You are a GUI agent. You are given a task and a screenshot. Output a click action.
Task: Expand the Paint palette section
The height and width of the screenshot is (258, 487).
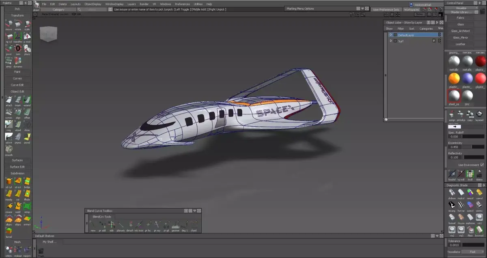coord(17,72)
